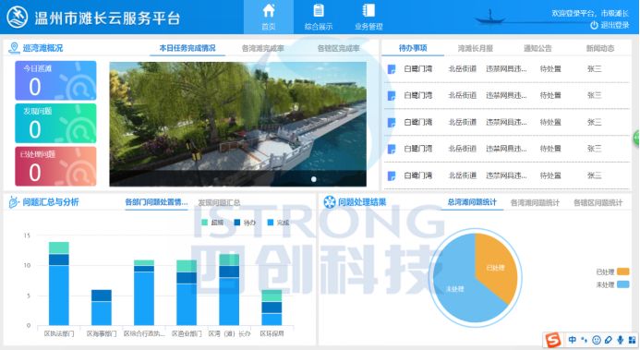Click the document icon of the first 白鹭门湾 row
Viewport: 640px width, 350px height.
[392, 69]
